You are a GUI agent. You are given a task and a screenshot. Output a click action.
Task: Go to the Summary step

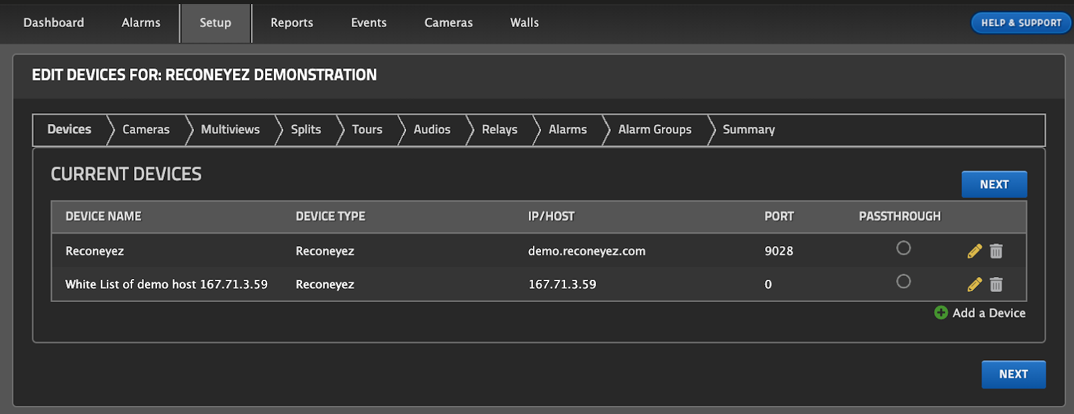pyautogui.click(x=748, y=130)
